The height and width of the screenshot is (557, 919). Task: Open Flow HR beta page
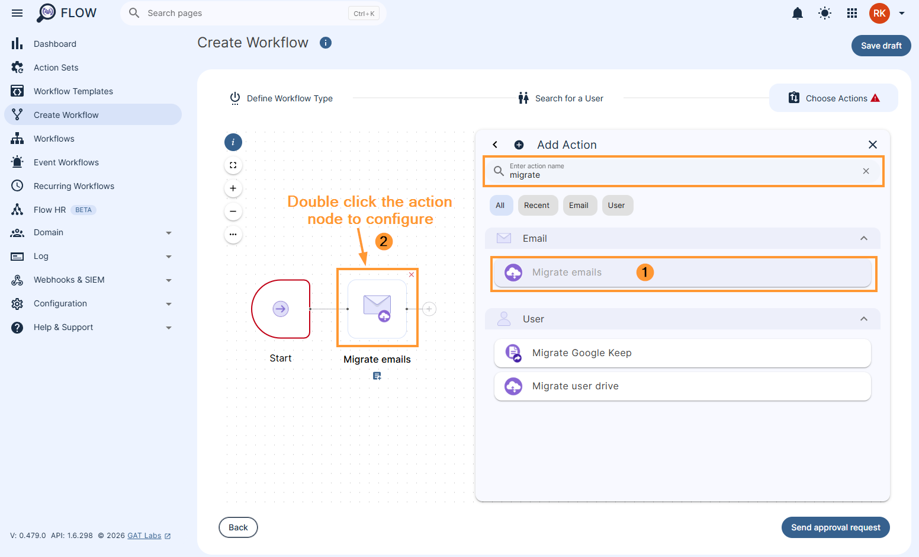click(x=93, y=210)
